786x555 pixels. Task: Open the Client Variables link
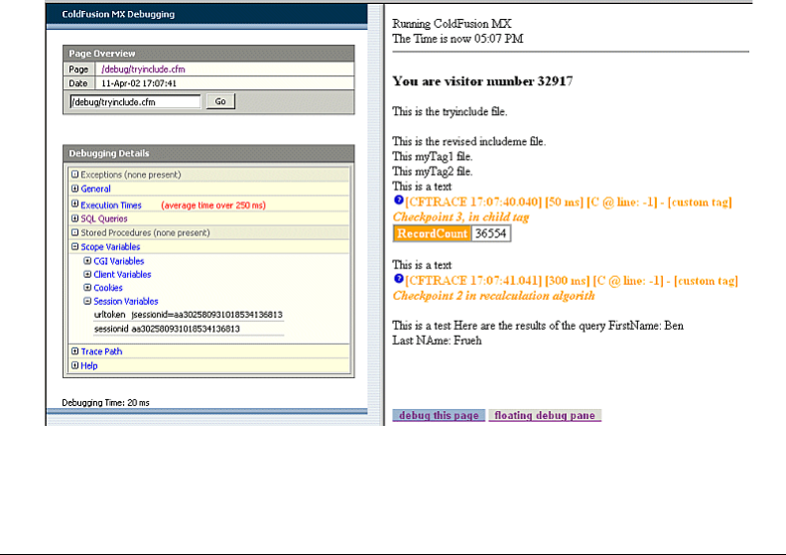point(122,274)
